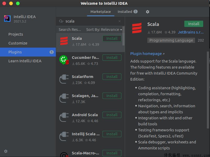Select Plugins in the sidebar
This screenshot has width=210, height=157.
pyautogui.click(x=28, y=52)
